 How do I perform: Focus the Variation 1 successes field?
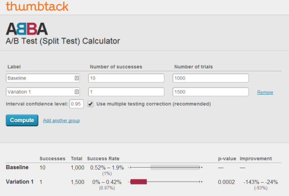point(126,92)
